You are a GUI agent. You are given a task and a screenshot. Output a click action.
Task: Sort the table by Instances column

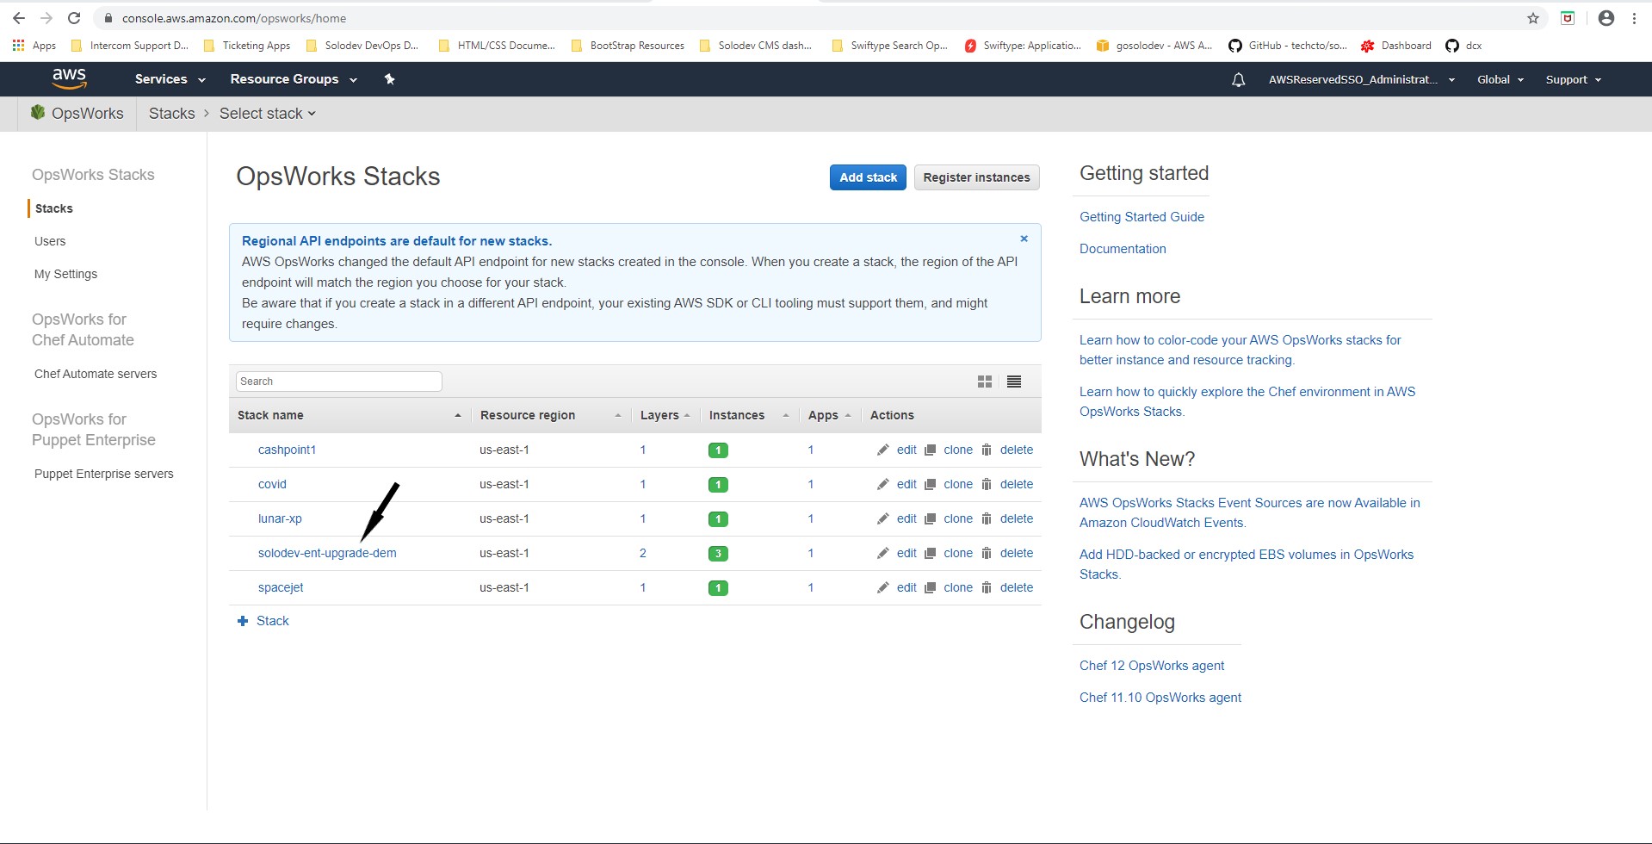(x=749, y=415)
